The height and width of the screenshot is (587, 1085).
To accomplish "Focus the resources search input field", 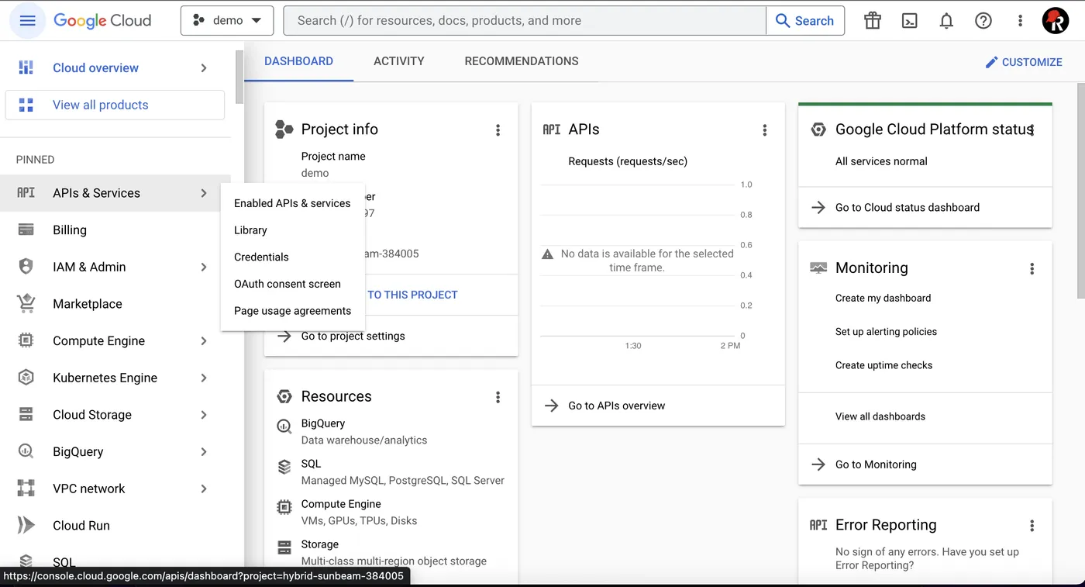I will [525, 21].
